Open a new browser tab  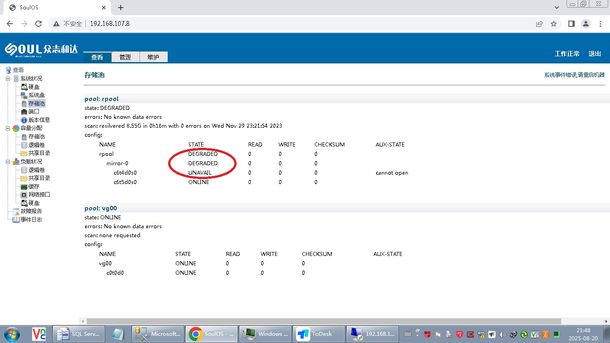[x=121, y=8]
